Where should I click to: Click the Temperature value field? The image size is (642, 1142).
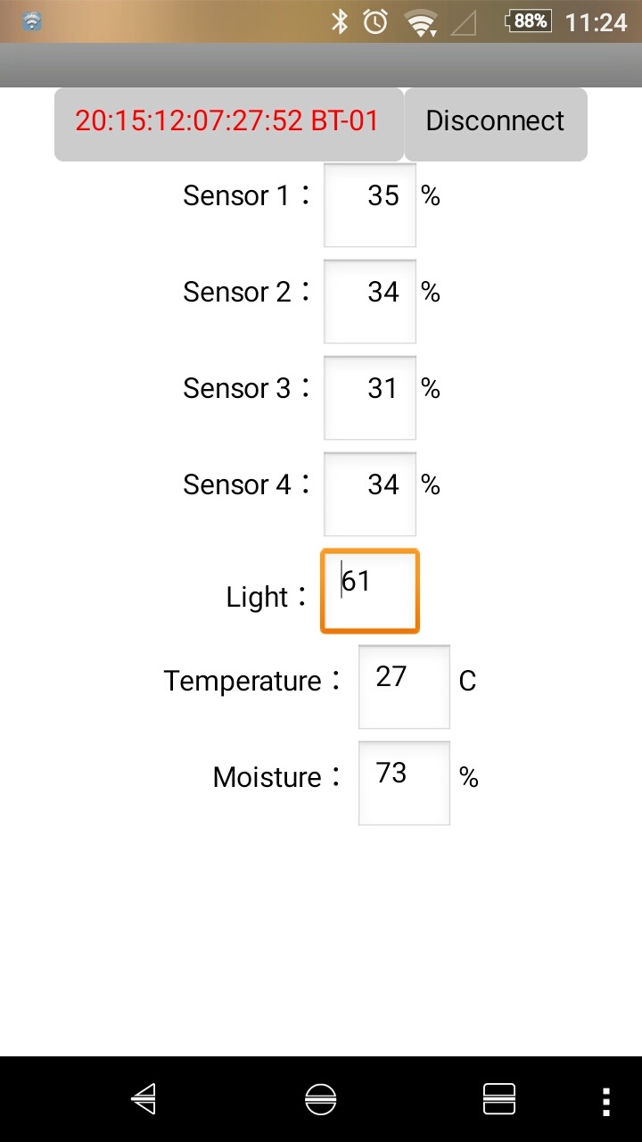pyautogui.click(x=404, y=687)
